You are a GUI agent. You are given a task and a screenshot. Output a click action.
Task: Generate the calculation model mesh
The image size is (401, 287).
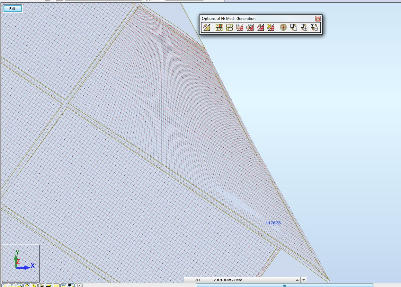[x=207, y=28]
